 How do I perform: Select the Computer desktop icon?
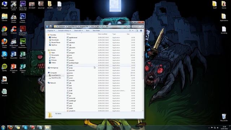4,5
